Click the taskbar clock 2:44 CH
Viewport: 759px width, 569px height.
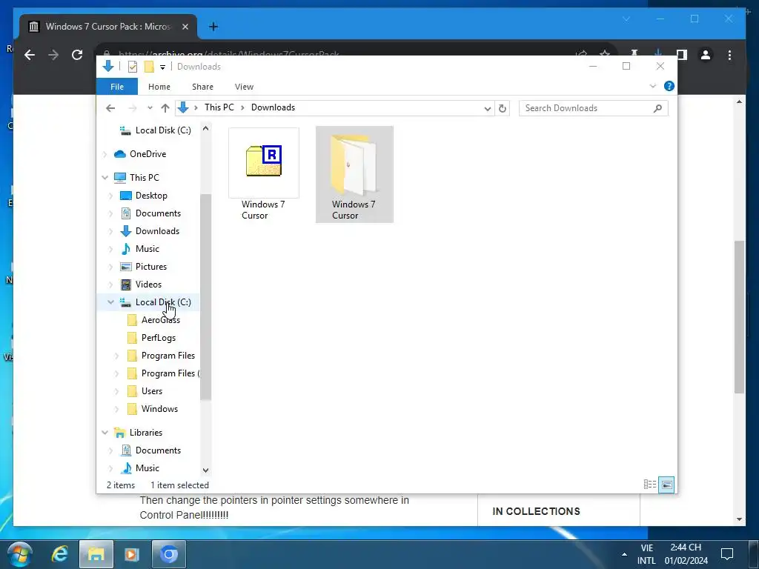pyautogui.click(x=686, y=554)
